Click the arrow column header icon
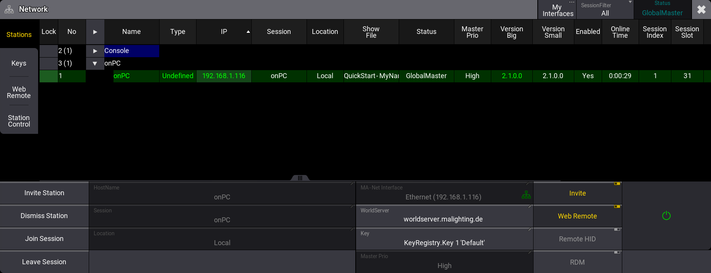Image resolution: width=711 pixels, height=273 pixels. click(95, 32)
